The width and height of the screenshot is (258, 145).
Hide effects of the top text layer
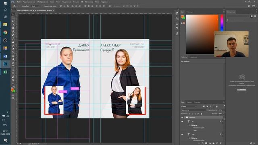(x=189, y=125)
